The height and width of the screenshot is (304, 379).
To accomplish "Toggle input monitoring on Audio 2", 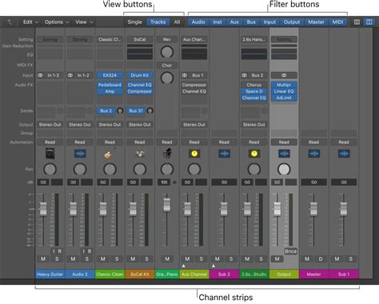I will tap(84, 251).
